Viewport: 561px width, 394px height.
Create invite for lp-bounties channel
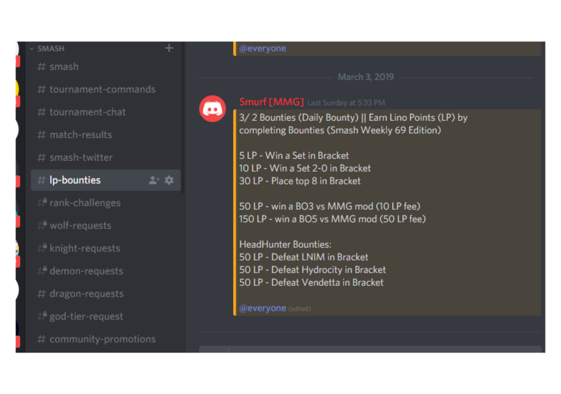[x=154, y=180]
